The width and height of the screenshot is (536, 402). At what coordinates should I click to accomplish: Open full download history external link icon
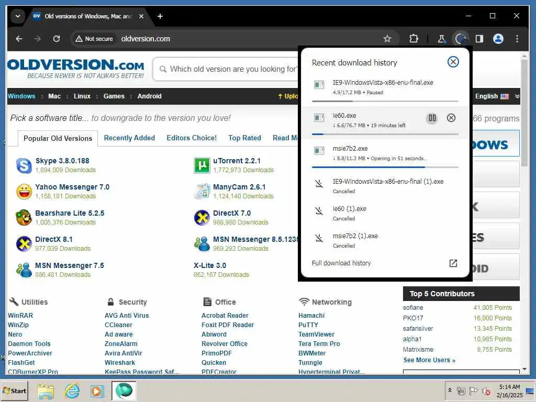[453, 263]
